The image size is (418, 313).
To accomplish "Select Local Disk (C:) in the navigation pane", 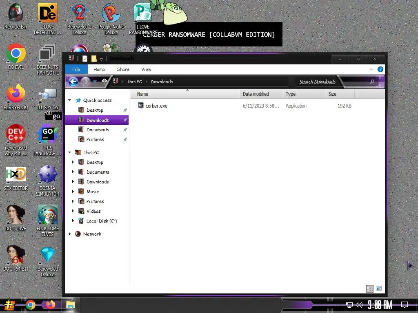I will 101,221.
